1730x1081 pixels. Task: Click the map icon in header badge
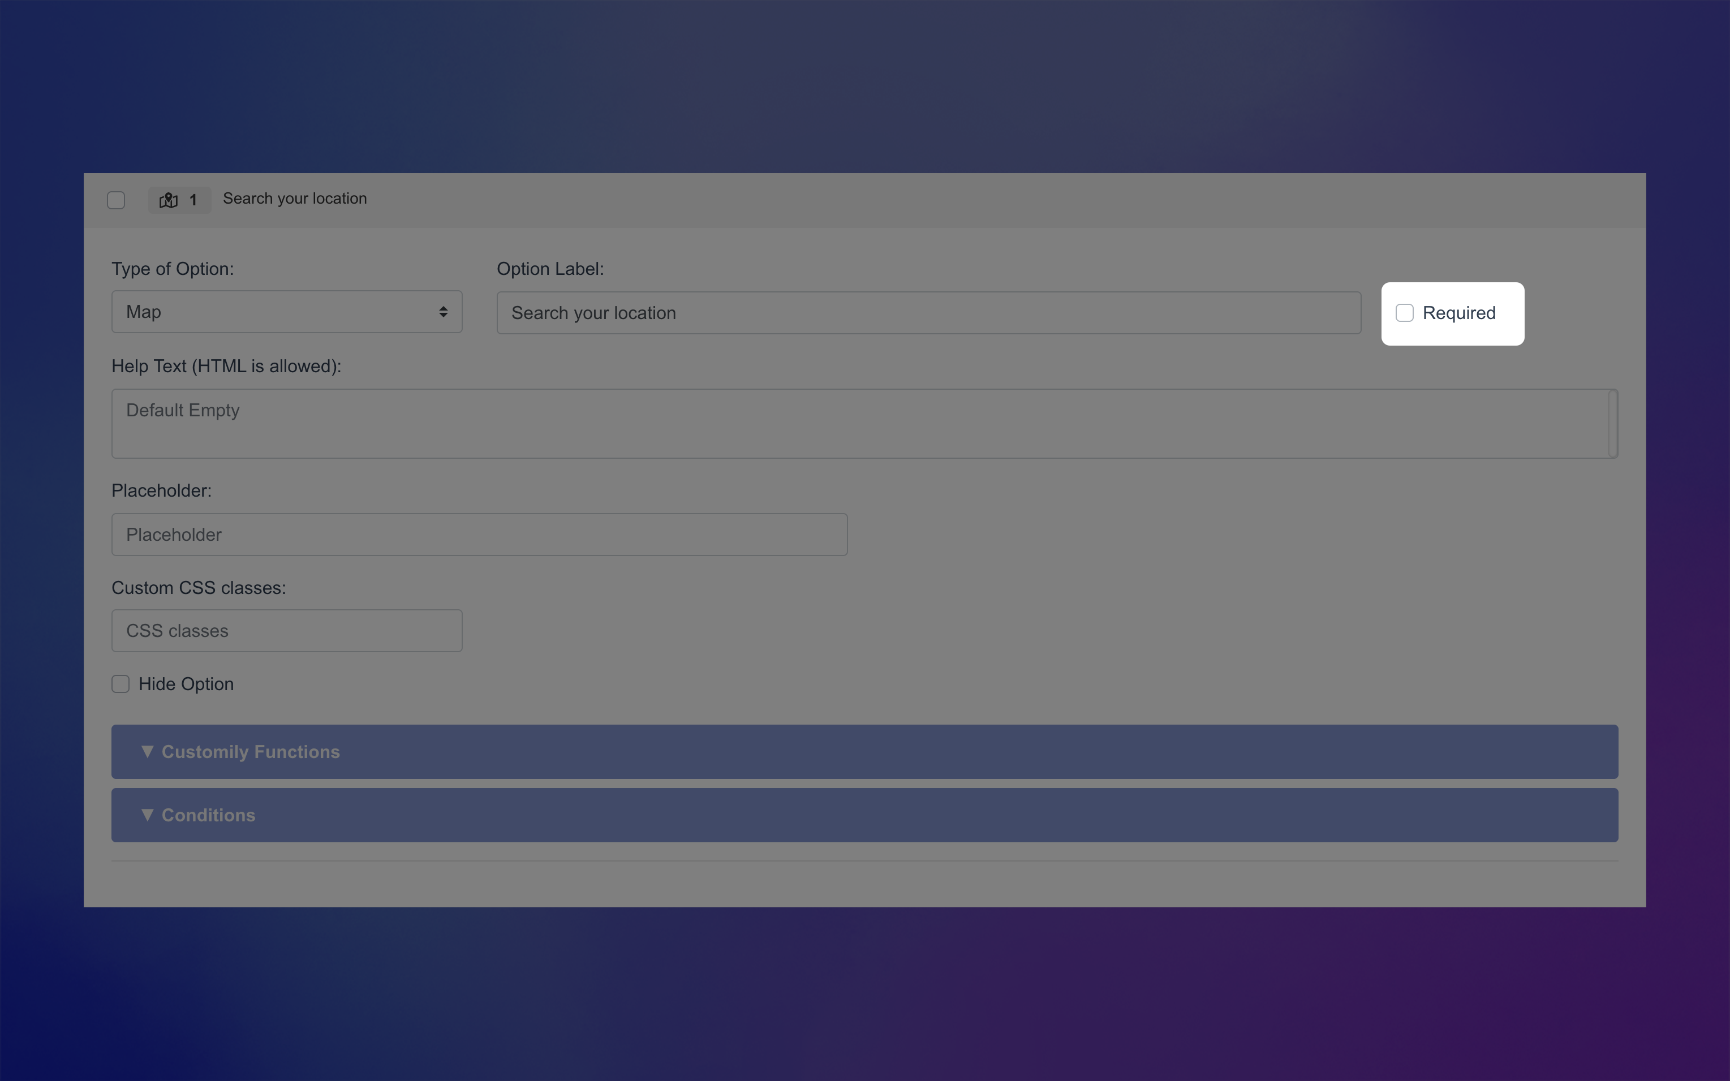click(169, 200)
